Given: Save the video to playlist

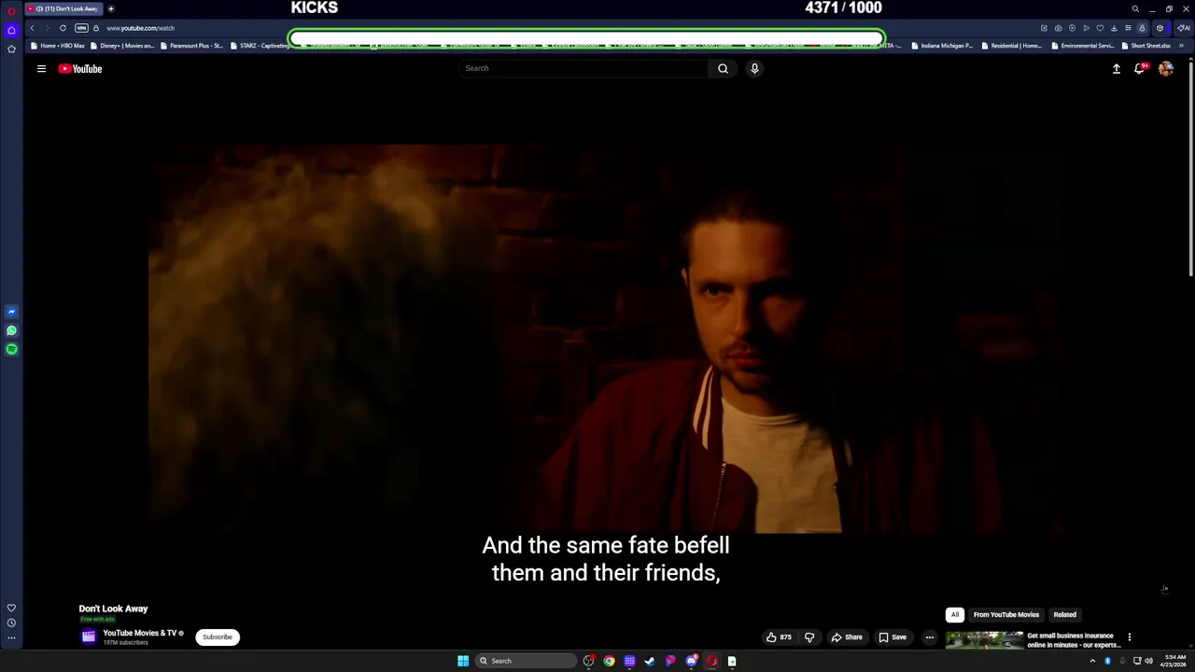Looking at the screenshot, I should coord(892,637).
